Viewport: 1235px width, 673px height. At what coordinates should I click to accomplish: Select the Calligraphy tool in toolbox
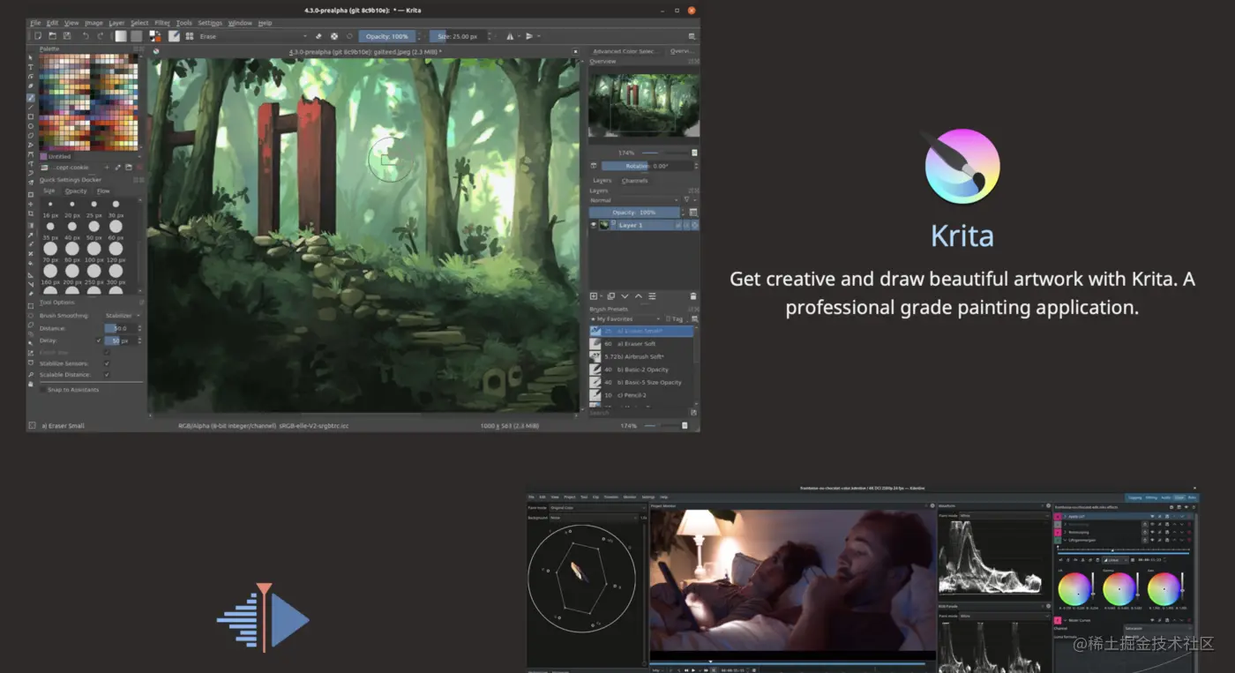click(31, 86)
